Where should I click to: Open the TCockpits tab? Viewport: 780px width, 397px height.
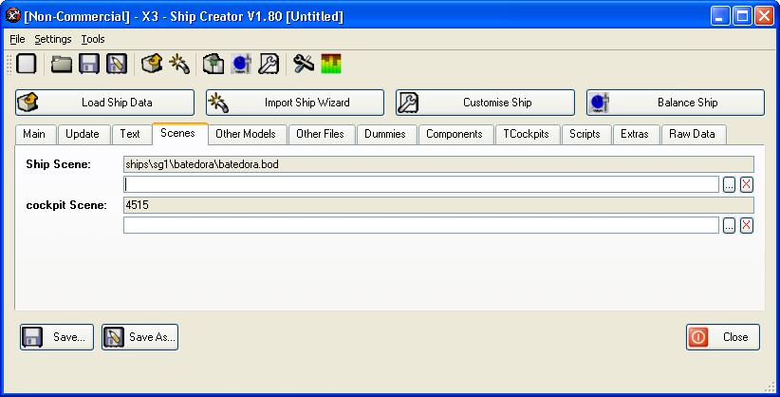[526, 134]
